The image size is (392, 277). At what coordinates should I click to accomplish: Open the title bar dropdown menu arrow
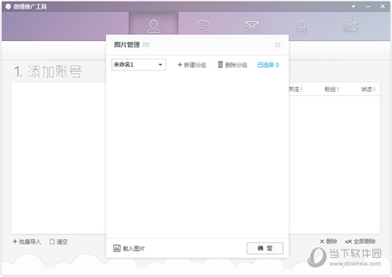[353, 7]
